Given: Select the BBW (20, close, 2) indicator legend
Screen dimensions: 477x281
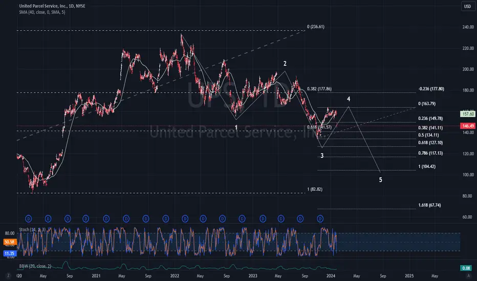Looking at the screenshot, I should pyautogui.click(x=35, y=266).
